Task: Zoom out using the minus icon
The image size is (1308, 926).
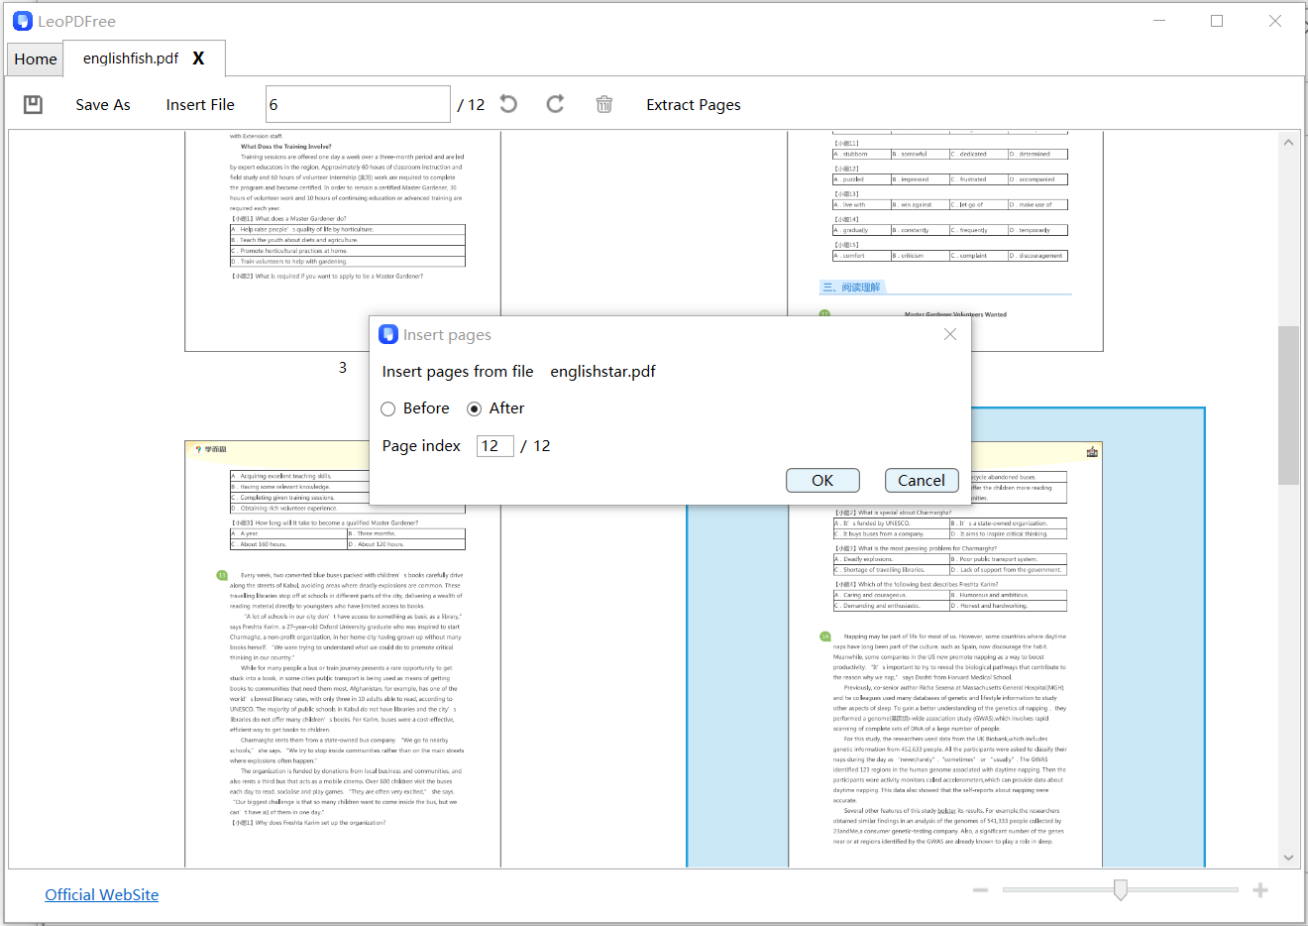Action: click(x=980, y=889)
